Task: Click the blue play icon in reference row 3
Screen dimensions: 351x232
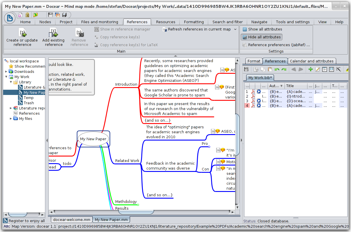Action: [x=259, y=101]
